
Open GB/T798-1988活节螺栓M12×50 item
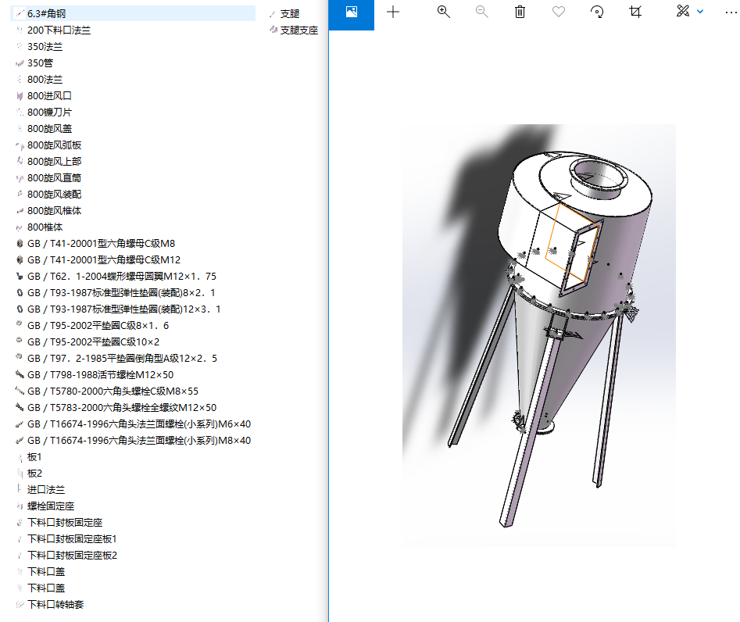(x=99, y=374)
